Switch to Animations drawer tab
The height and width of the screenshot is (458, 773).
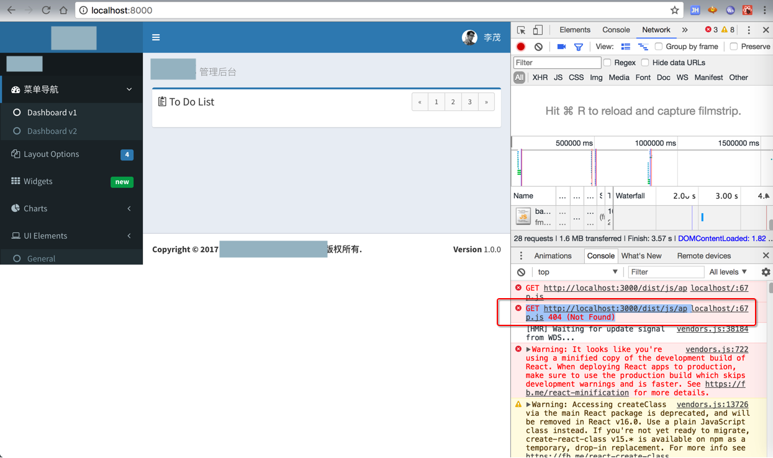click(x=553, y=256)
